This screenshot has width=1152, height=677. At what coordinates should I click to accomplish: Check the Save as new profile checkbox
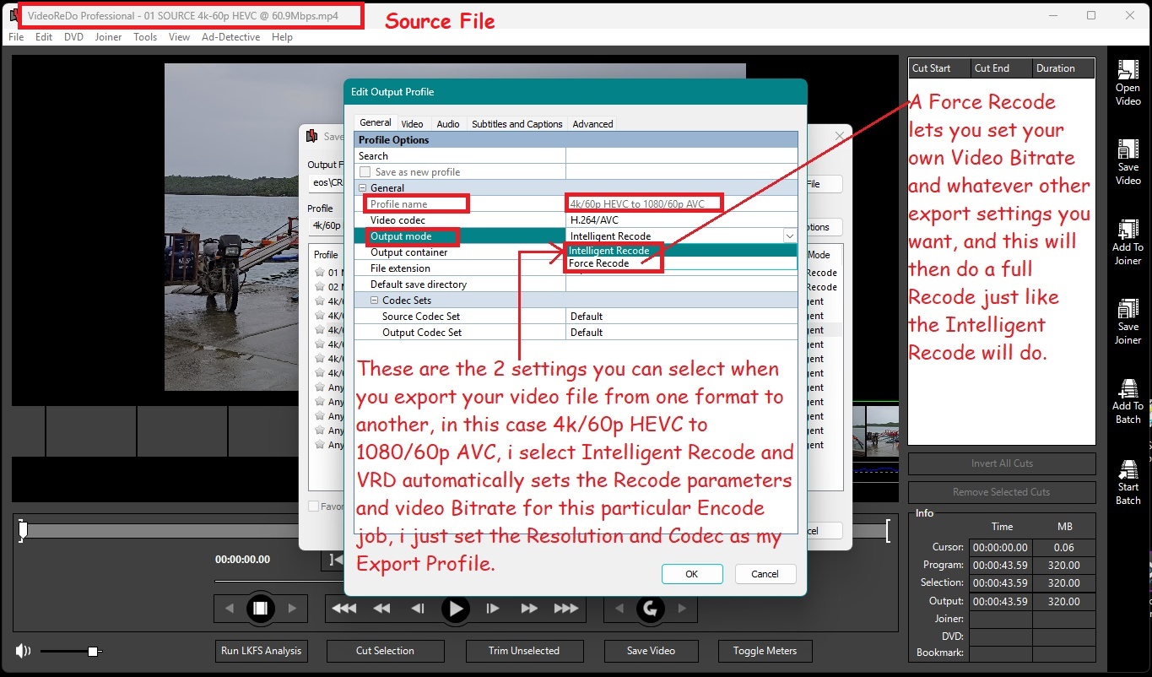365,172
